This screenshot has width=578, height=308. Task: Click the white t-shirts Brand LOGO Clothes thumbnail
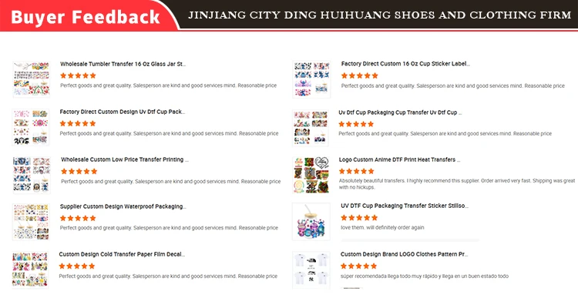pyautogui.click(x=311, y=270)
